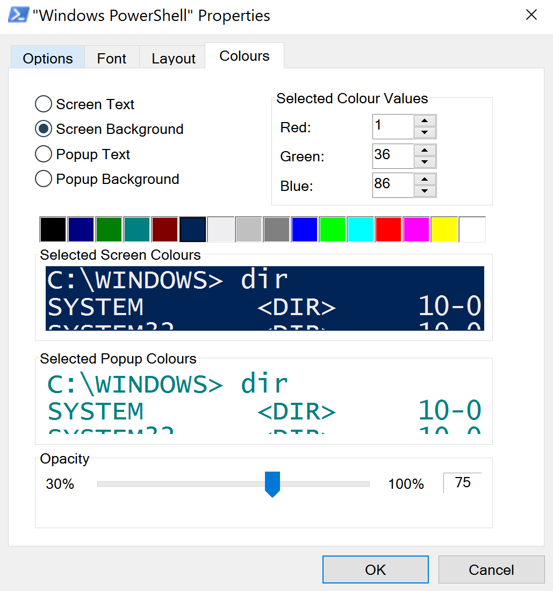Pick the selected PowerShell blue swatch
This screenshot has height=591, width=553.
[193, 229]
